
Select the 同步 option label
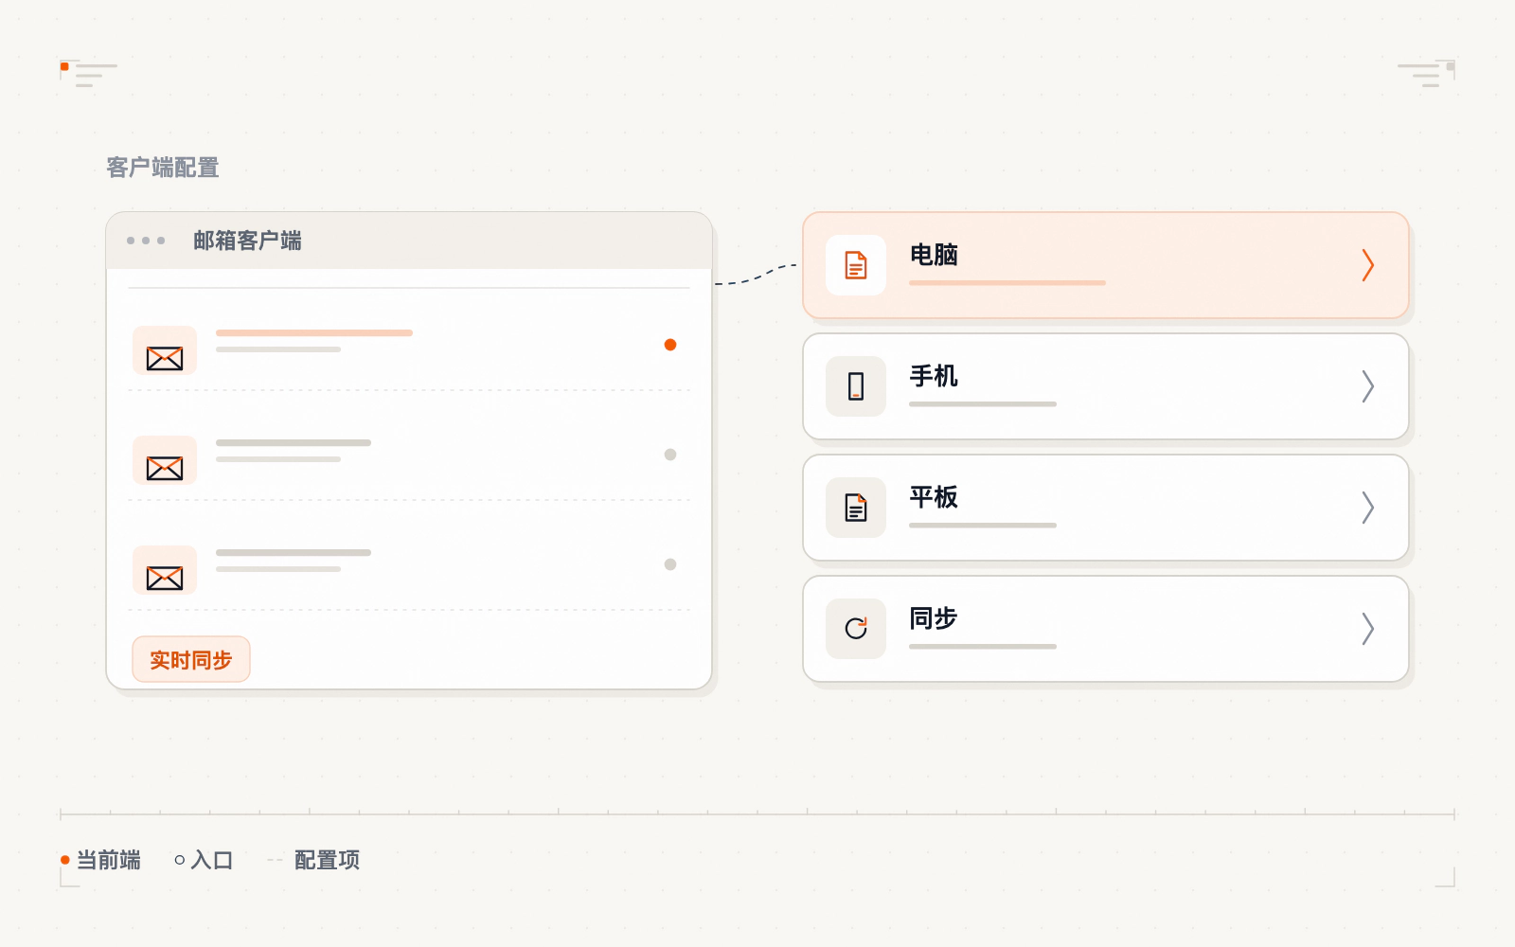click(x=934, y=618)
